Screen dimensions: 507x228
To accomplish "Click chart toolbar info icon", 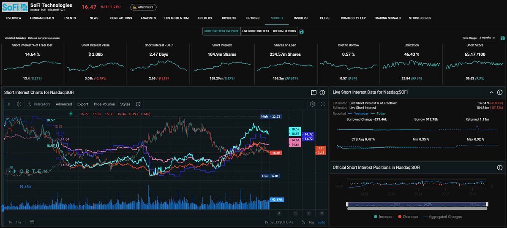I will (x=138, y=104).
